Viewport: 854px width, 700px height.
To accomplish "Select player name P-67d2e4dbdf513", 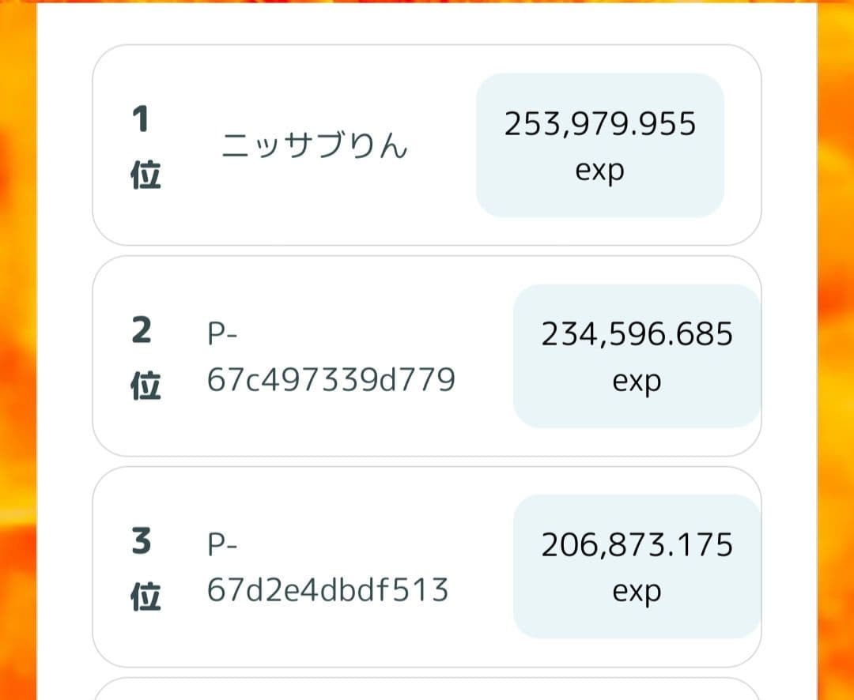I will coord(327,567).
